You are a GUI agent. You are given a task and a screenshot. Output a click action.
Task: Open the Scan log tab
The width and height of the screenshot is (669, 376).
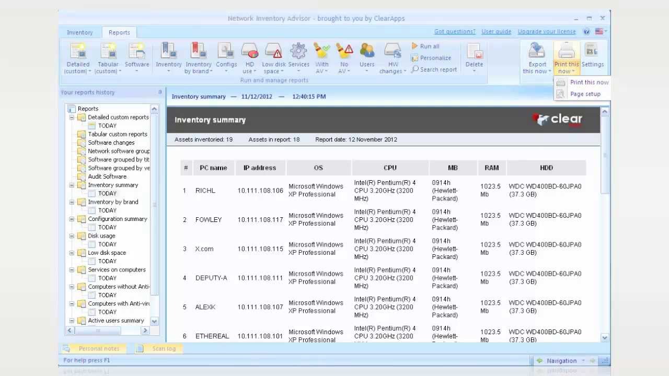point(158,349)
